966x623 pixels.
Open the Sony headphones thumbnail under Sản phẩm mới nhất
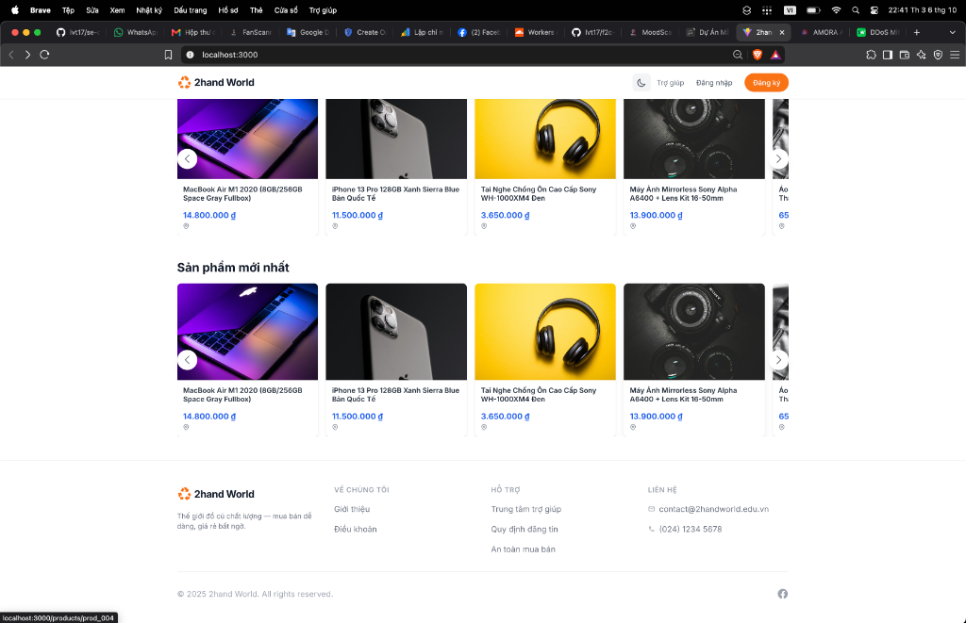[x=545, y=332]
